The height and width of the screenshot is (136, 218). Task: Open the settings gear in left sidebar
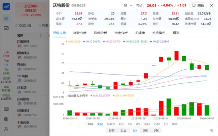tap(6, 119)
